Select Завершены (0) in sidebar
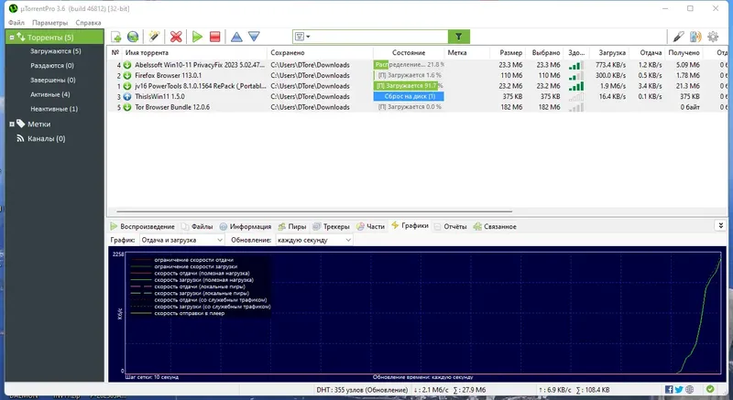Screen dimensions: 733x400 coord(53,81)
